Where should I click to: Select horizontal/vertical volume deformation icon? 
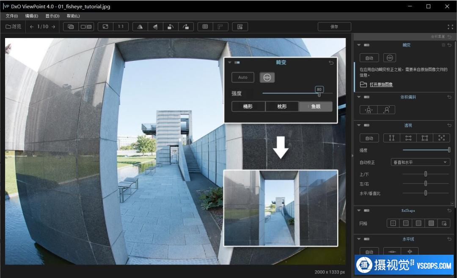coord(369,110)
